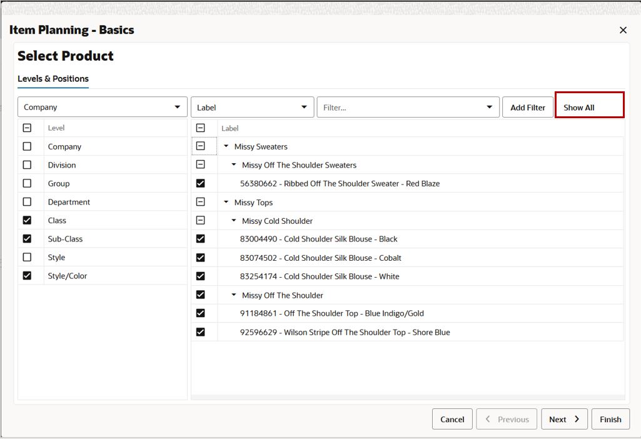The width and height of the screenshot is (641, 439).
Task: Check the Style level checkbox
Action: (x=27, y=257)
